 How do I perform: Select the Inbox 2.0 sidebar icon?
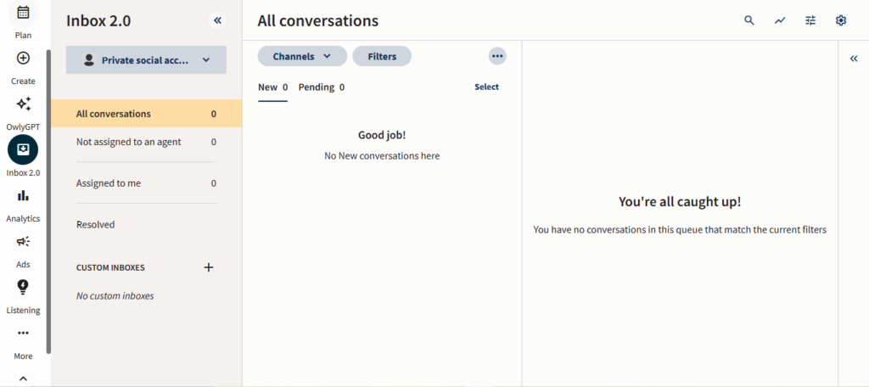[x=23, y=149]
